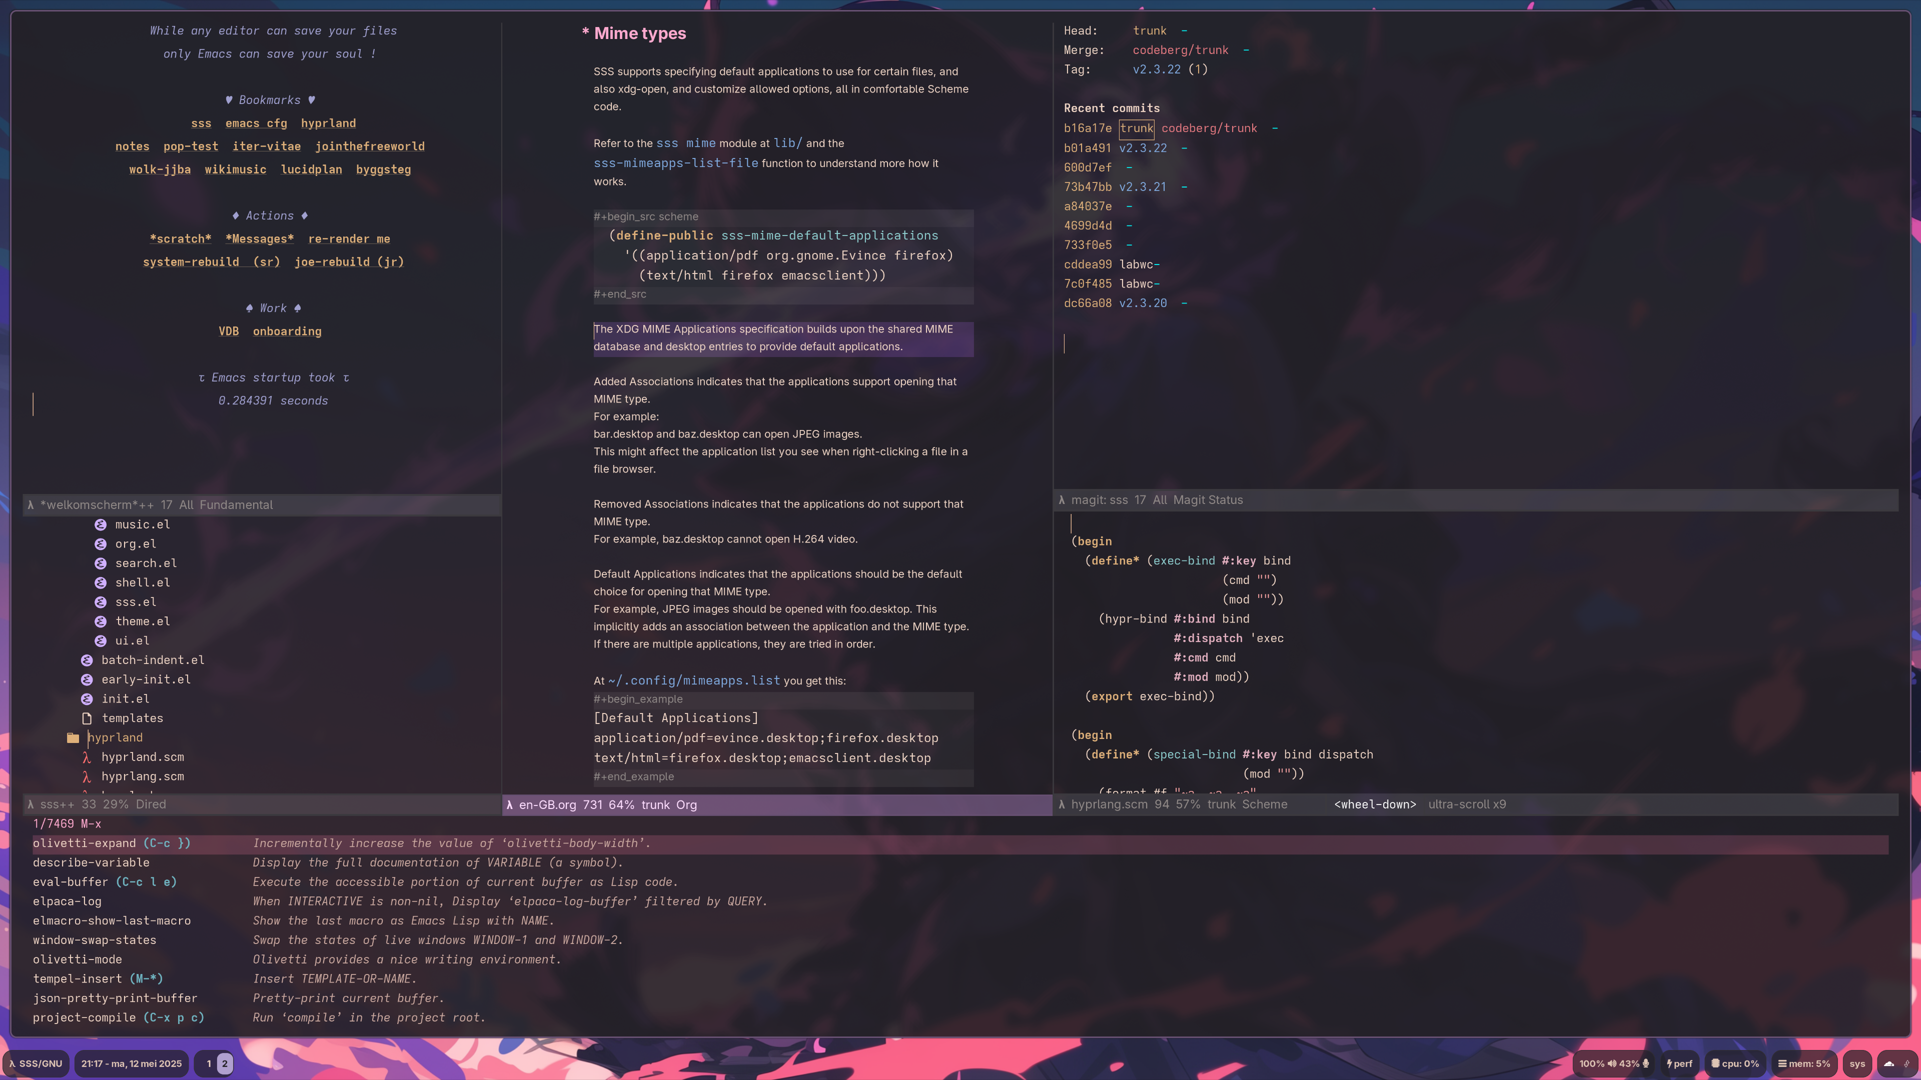
Task: Select project-compile in M-x completions
Action: tap(960, 1018)
